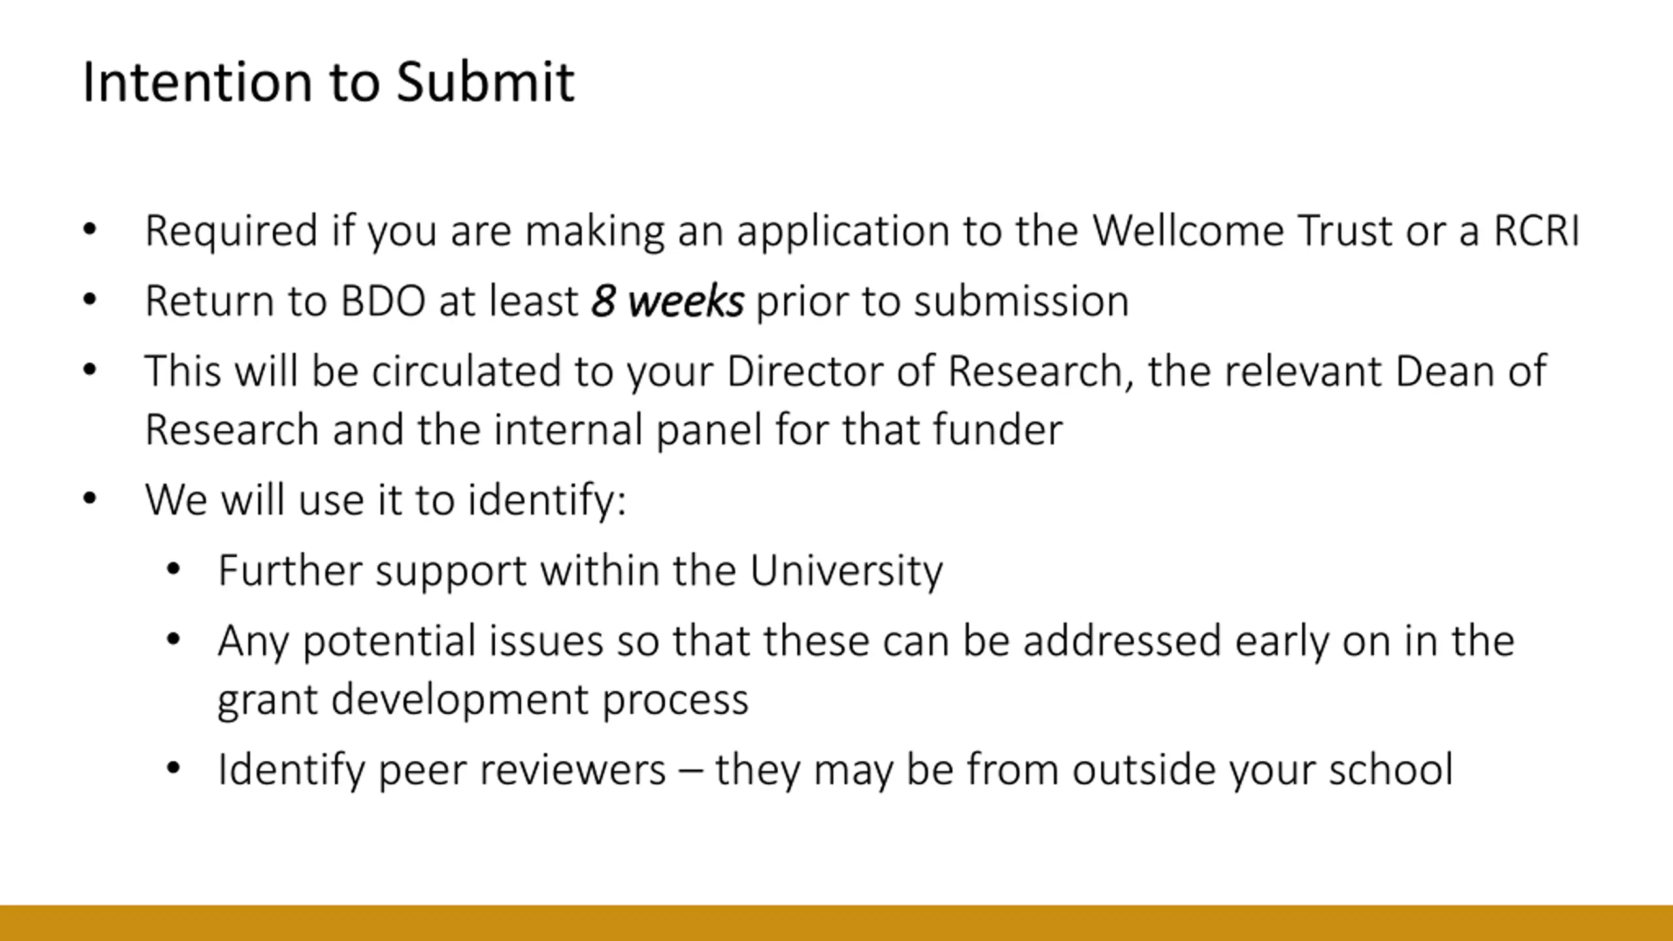Viewport: 1673px width, 941px height.
Task: Click the 'Director of Research' phrase
Action: [925, 371]
